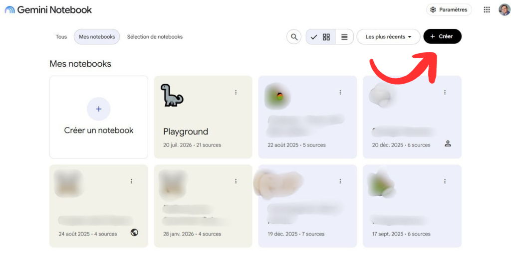
Task: Select the Tous tab
Action: pyautogui.click(x=61, y=37)
